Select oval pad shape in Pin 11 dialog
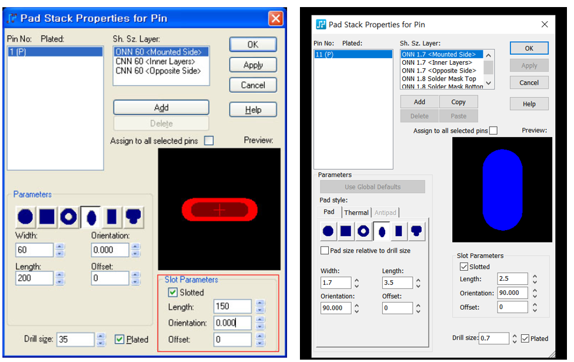574x362 pixels. [381, 231]
